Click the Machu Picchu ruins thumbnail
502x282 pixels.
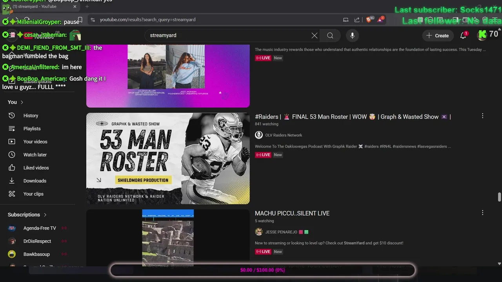click(168, 238)
